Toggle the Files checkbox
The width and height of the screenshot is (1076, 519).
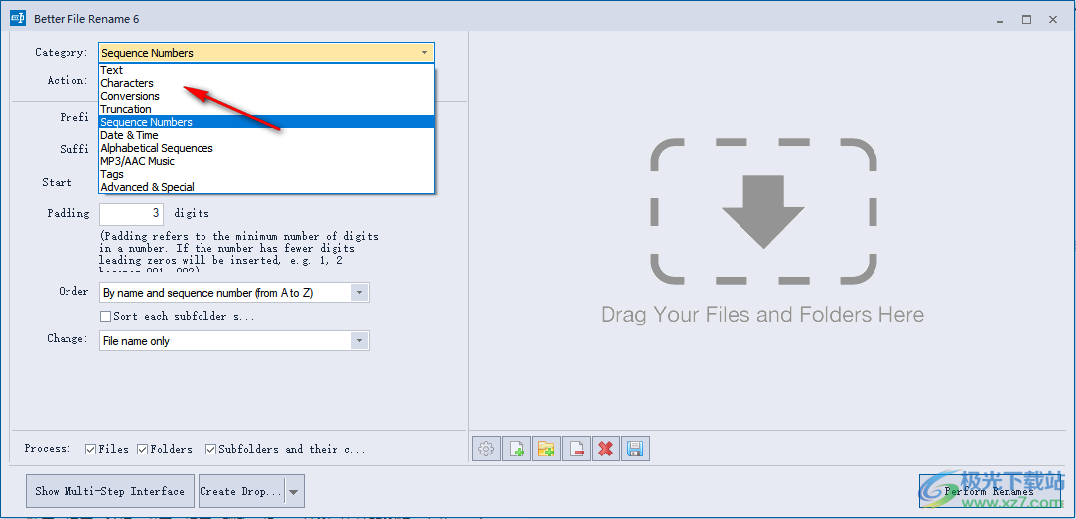(x=90, y=450)
